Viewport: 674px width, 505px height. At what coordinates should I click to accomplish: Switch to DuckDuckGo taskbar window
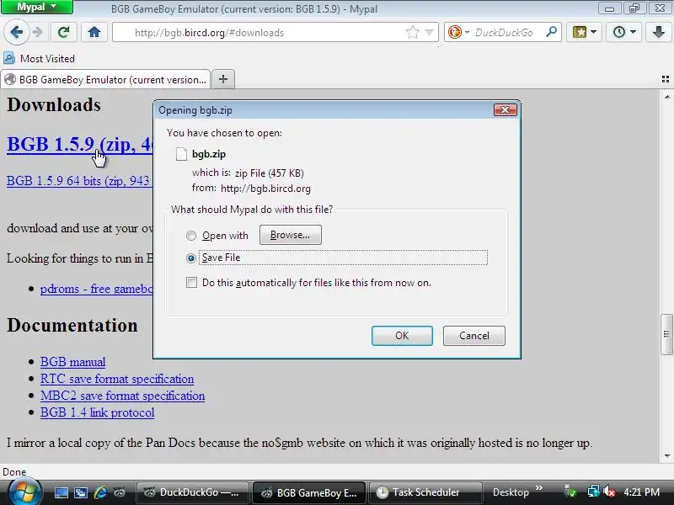(x=193, y=492)
